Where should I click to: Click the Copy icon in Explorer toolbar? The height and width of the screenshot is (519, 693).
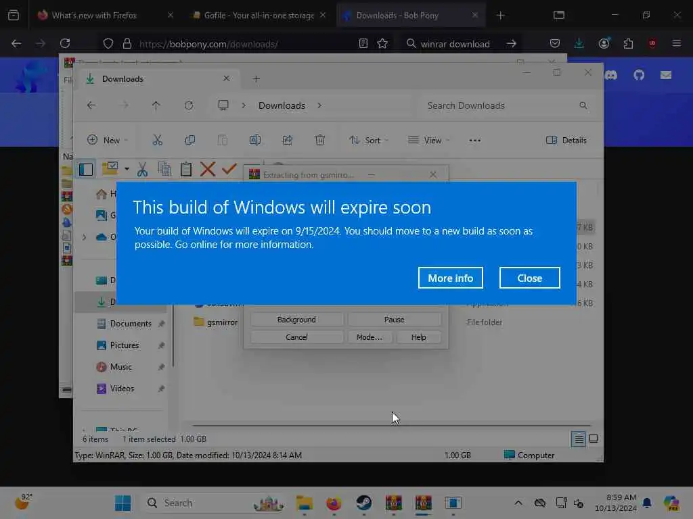coord(190,141)
